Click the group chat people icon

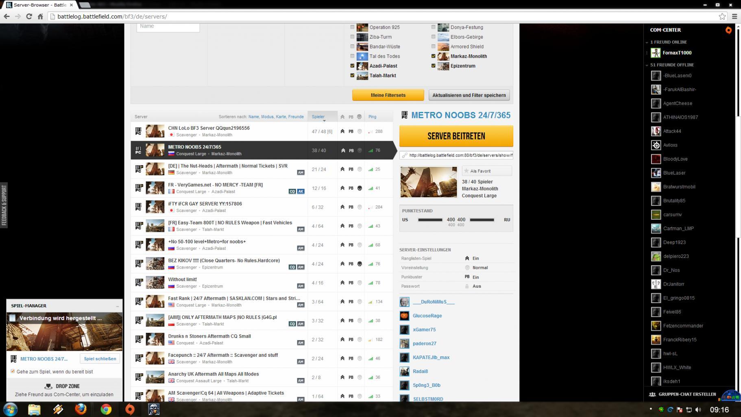pyautogui.click(x=652, y=394)
